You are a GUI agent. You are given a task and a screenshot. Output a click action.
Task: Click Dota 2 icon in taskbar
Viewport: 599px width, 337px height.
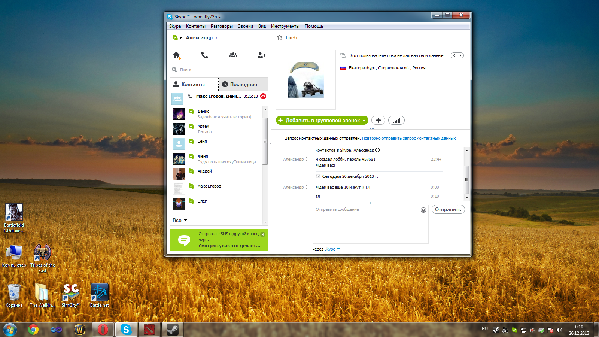(x=149, y=330)
